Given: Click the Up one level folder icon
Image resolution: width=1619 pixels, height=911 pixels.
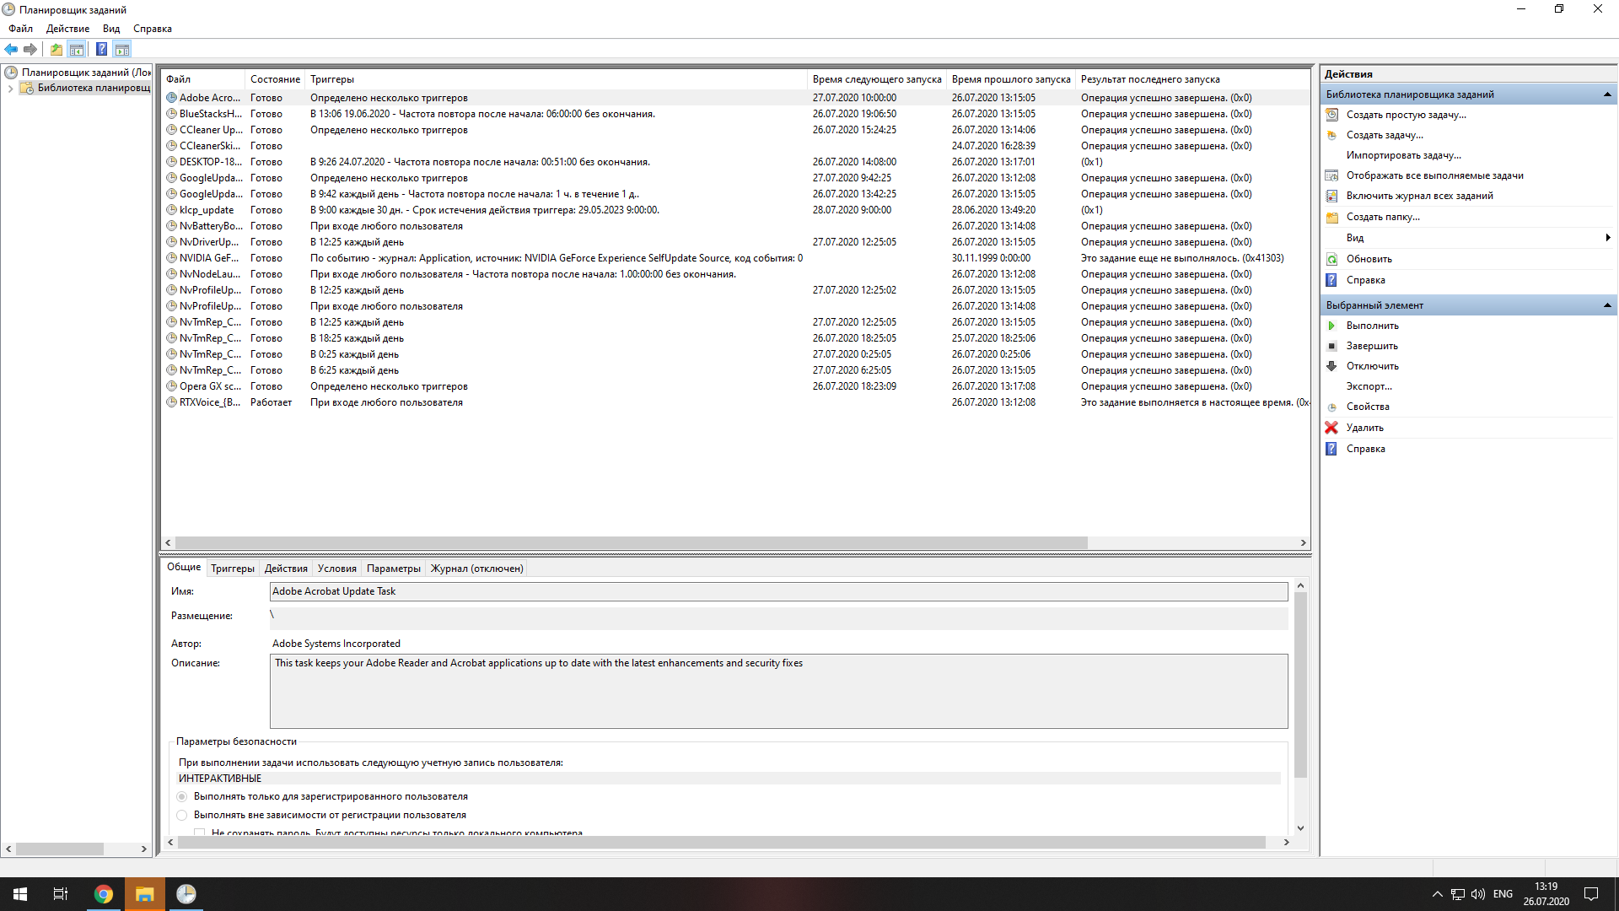Looking at the screenshot, I should click(x=56, y=49).
